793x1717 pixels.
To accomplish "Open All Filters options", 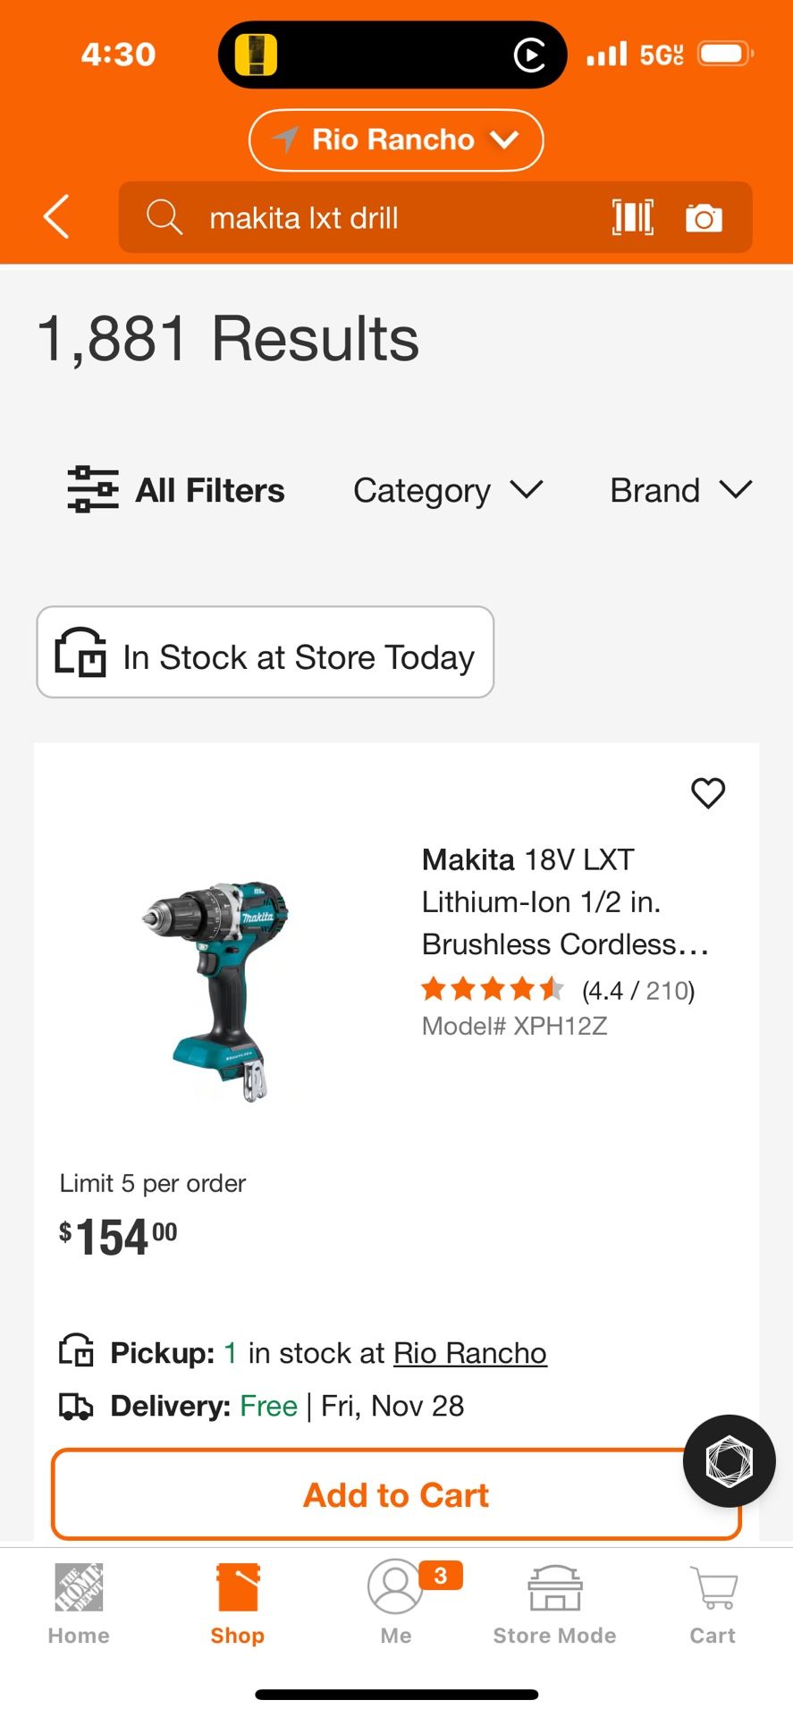I will [176, 490].
